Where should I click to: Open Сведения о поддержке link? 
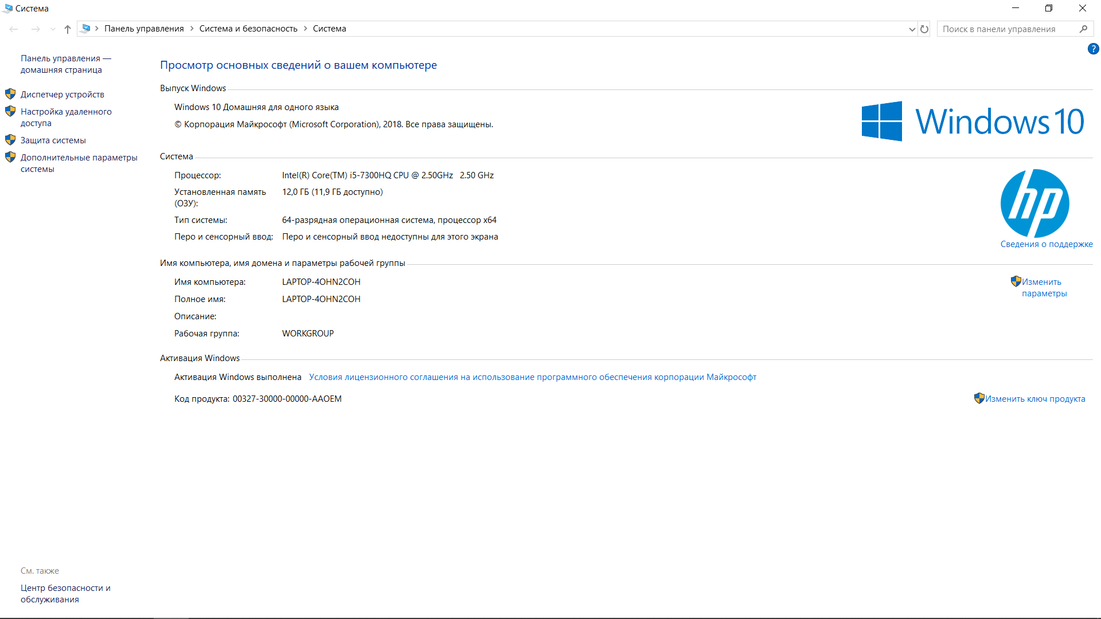[1047, 244]
